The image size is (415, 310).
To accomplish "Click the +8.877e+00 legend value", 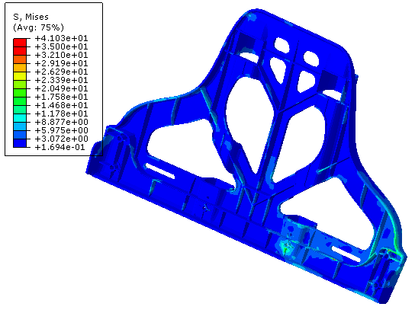I will click(61, 122).
